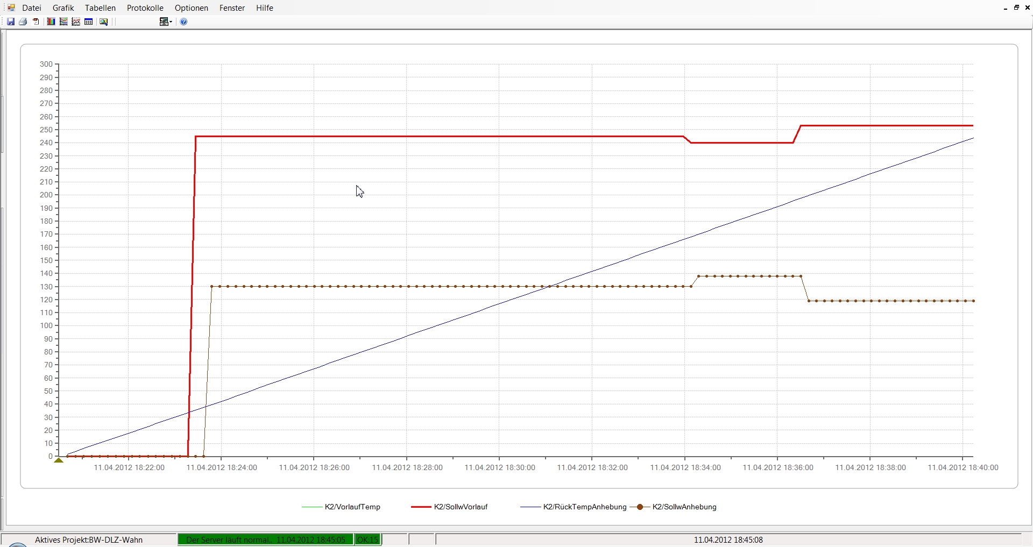Open the table view toolbar icon
The image size is (1033, 547).
pos(89,22)
